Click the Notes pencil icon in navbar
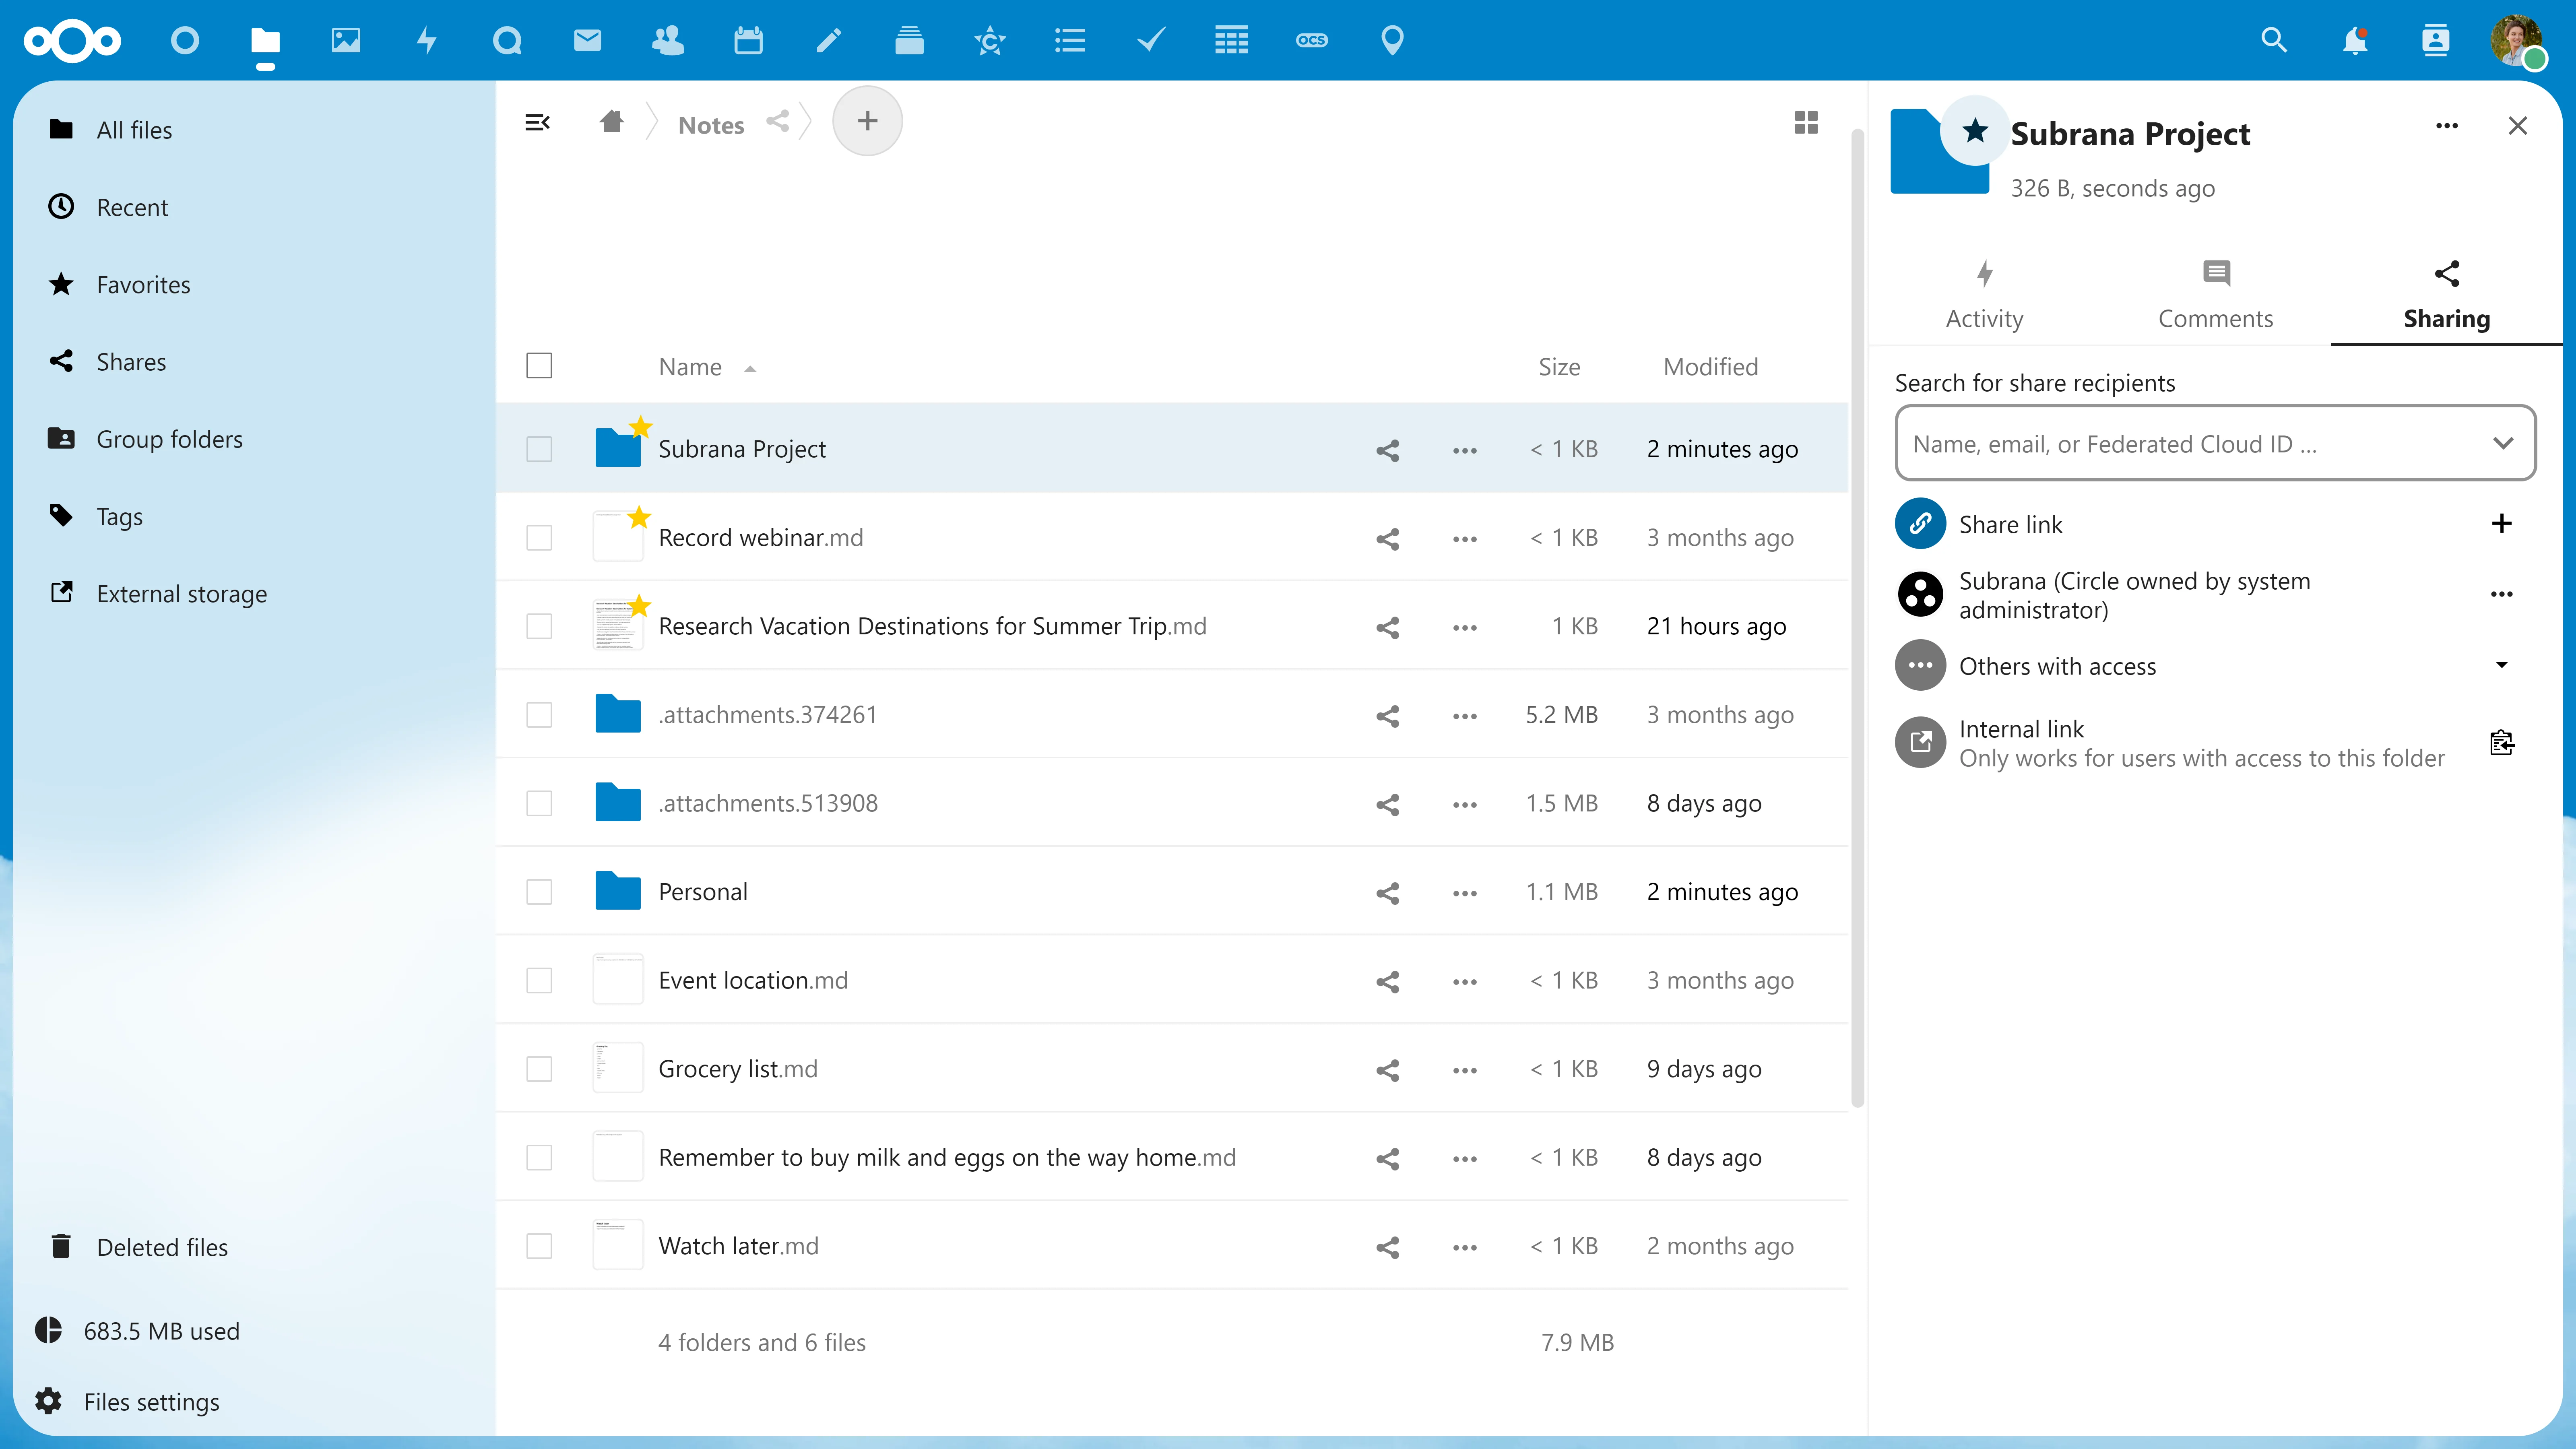Screen dimensions: 2576x1449 [826, 39]
